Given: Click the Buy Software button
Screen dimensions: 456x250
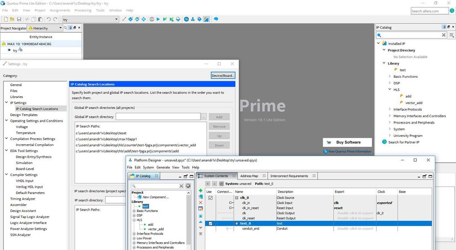Looking at the screenshot, I should 347,142.
